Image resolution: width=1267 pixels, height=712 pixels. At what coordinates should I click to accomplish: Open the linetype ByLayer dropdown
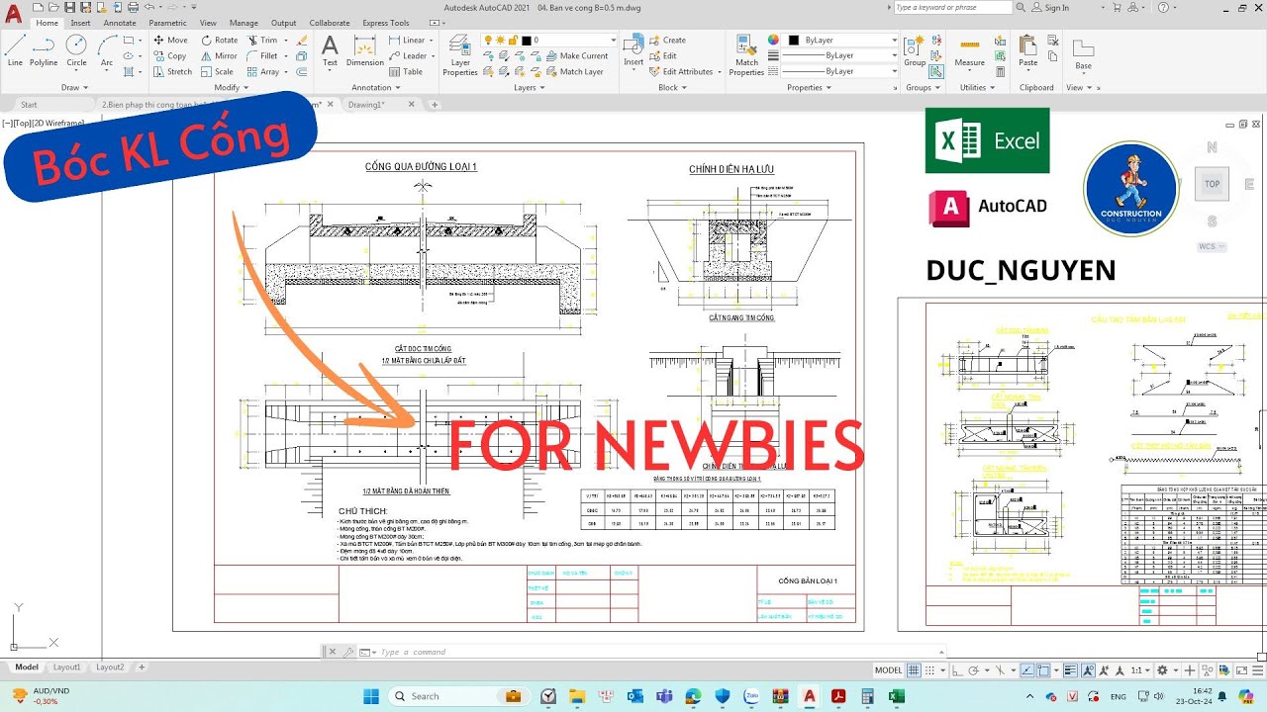839,72
